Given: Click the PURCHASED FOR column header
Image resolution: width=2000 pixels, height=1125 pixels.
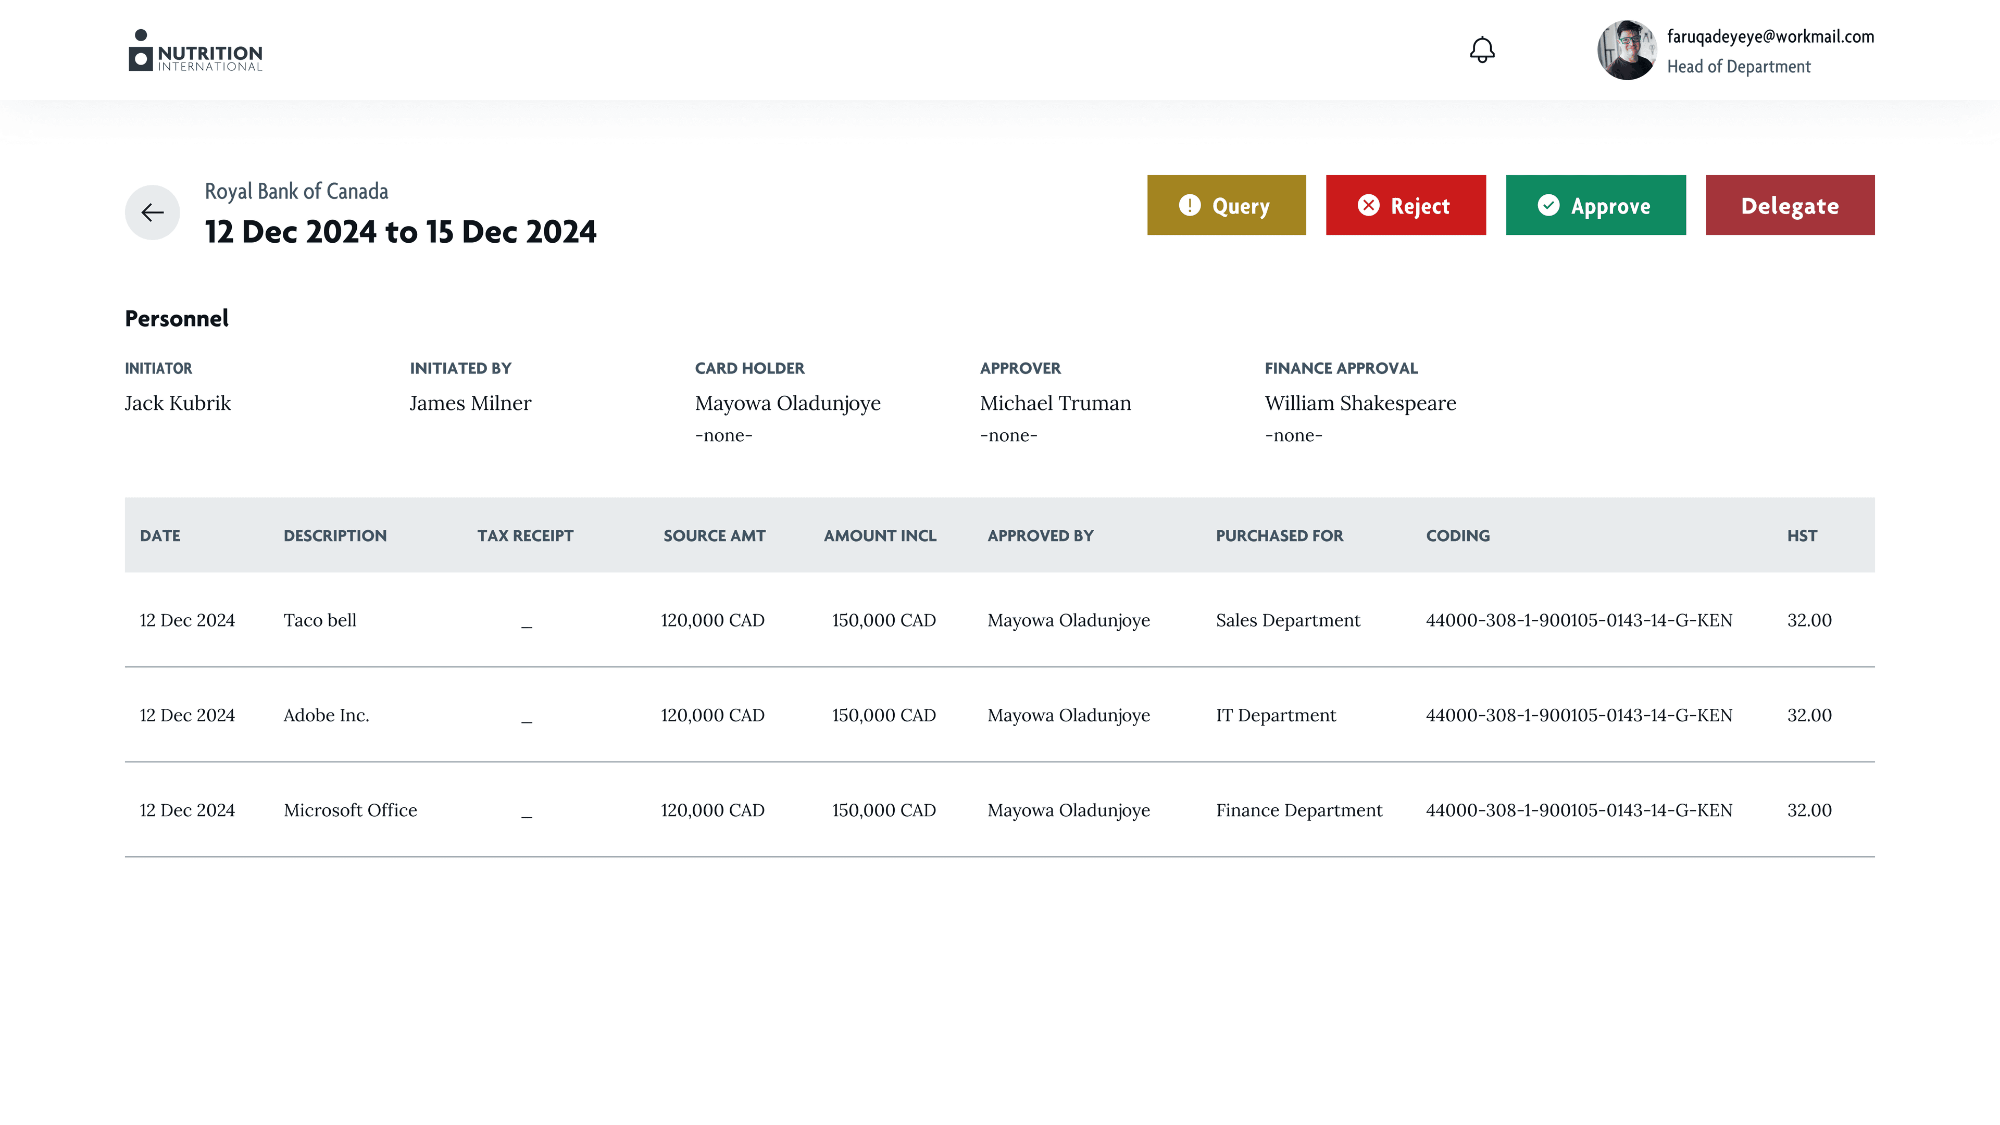Looking at the screenshot, I should click(1280, 536).
